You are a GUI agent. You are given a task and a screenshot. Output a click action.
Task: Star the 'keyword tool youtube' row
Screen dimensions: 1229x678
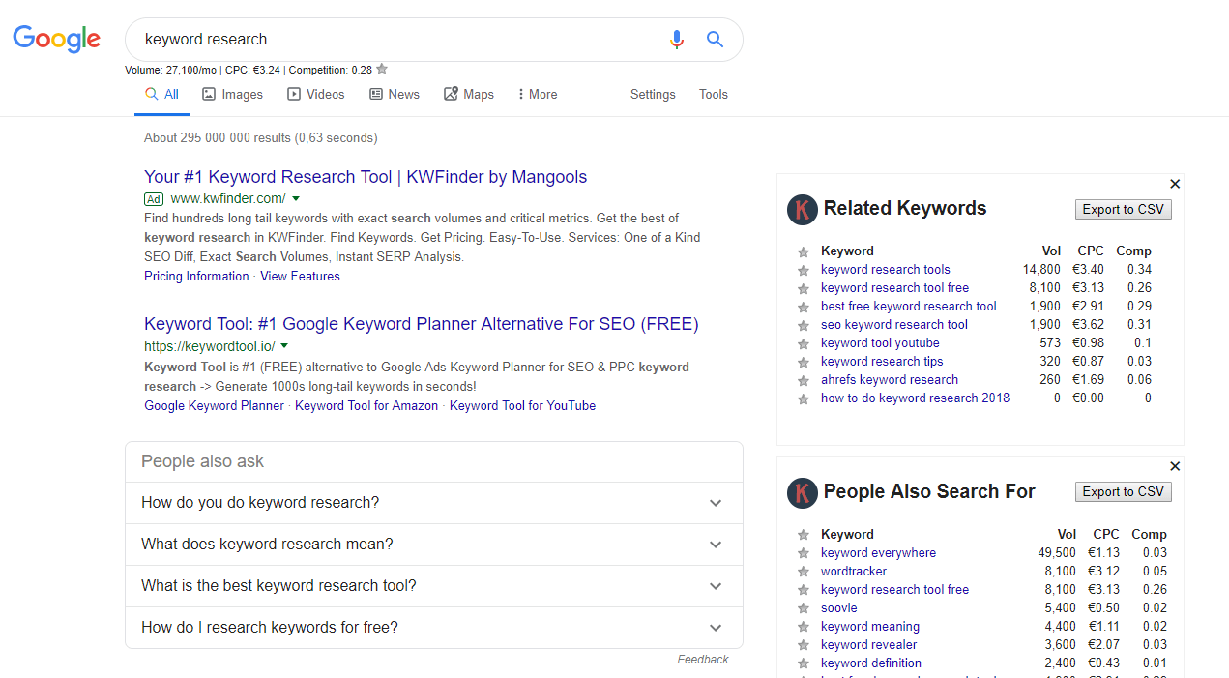tap(803, 344)
